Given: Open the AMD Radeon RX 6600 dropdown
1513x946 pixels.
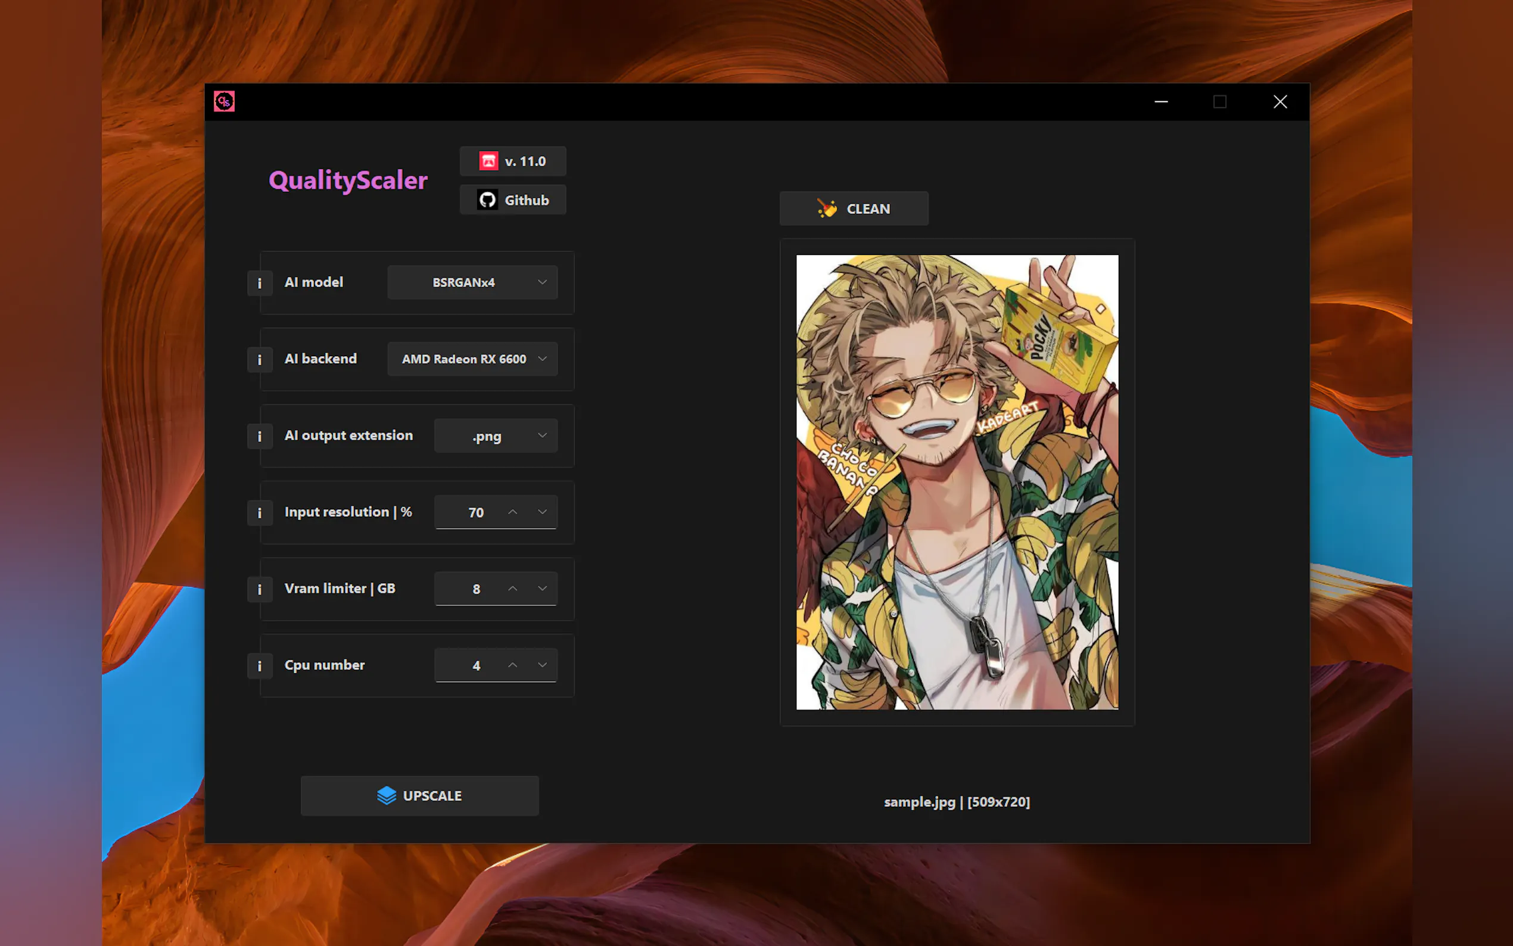Looking at the screenshot, I should point(473,359).
